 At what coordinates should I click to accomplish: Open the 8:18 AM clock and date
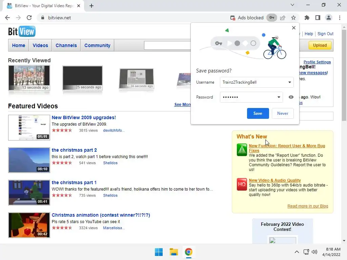point(331,252)
